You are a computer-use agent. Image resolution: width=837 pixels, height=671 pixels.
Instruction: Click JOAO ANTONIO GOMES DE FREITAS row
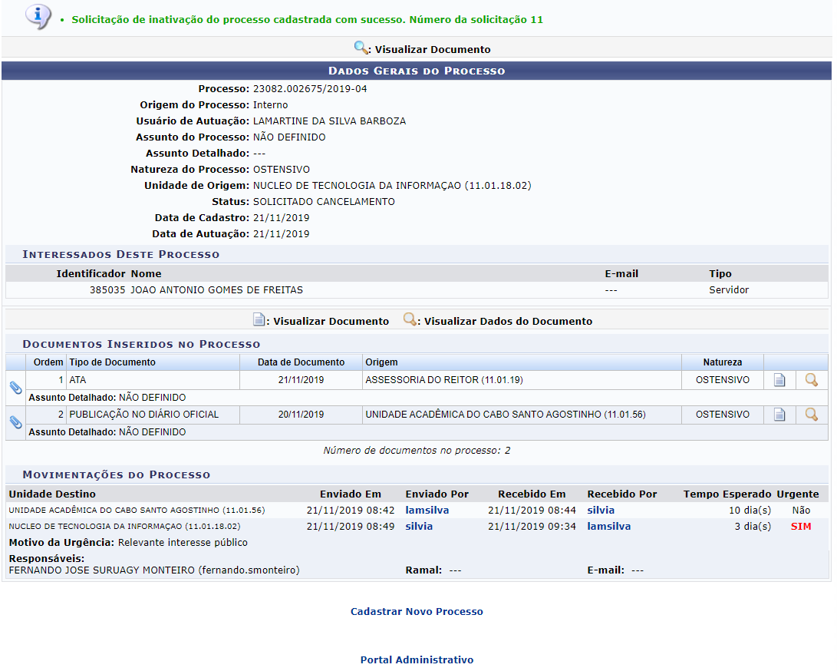417,290
